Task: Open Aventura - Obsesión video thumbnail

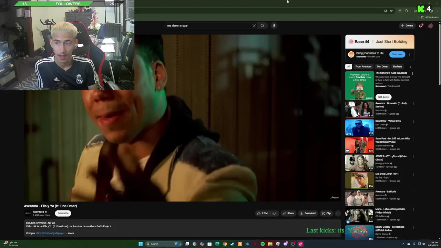Action: 359,110
